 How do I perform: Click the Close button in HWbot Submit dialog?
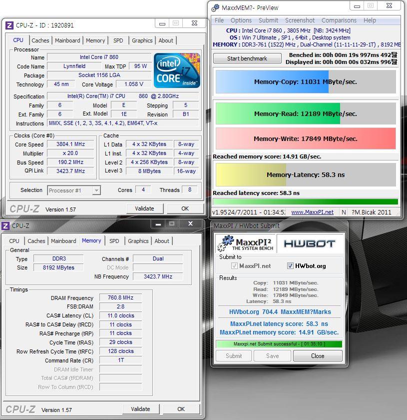(318, 355)
